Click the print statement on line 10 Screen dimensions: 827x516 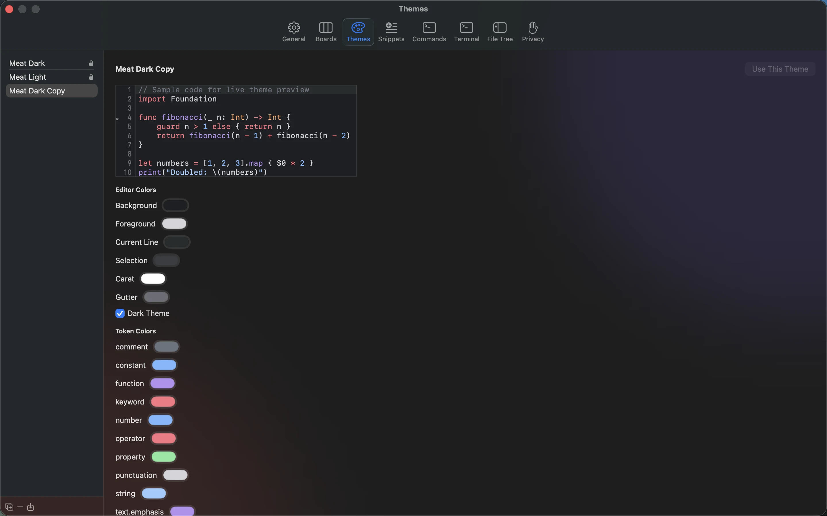[x=203, y=172]
